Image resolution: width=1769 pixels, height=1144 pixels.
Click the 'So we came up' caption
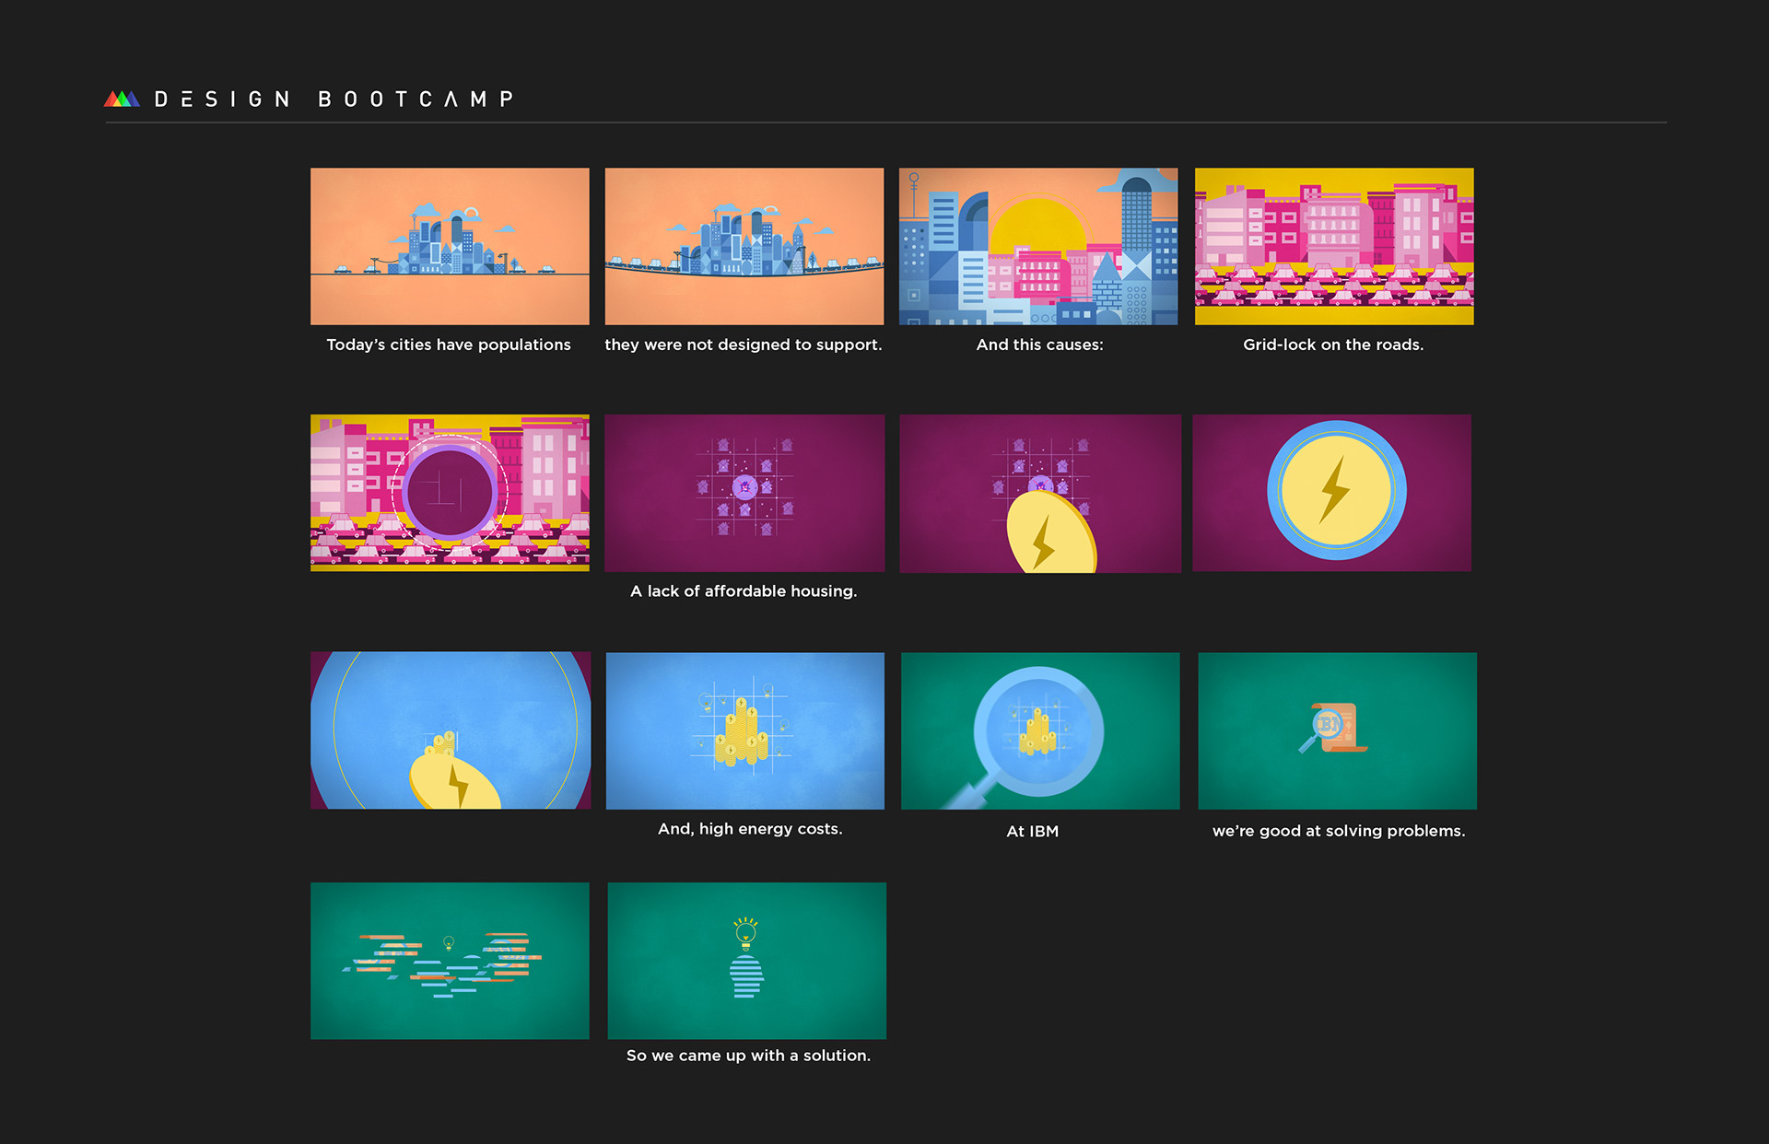747,1056
